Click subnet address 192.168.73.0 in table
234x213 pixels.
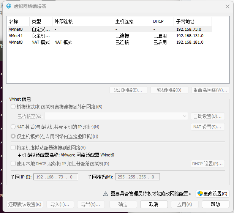tap(189, 29)
